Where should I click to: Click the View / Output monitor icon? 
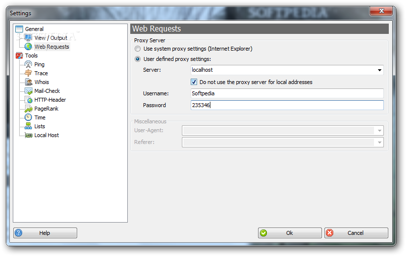(28, 38)
